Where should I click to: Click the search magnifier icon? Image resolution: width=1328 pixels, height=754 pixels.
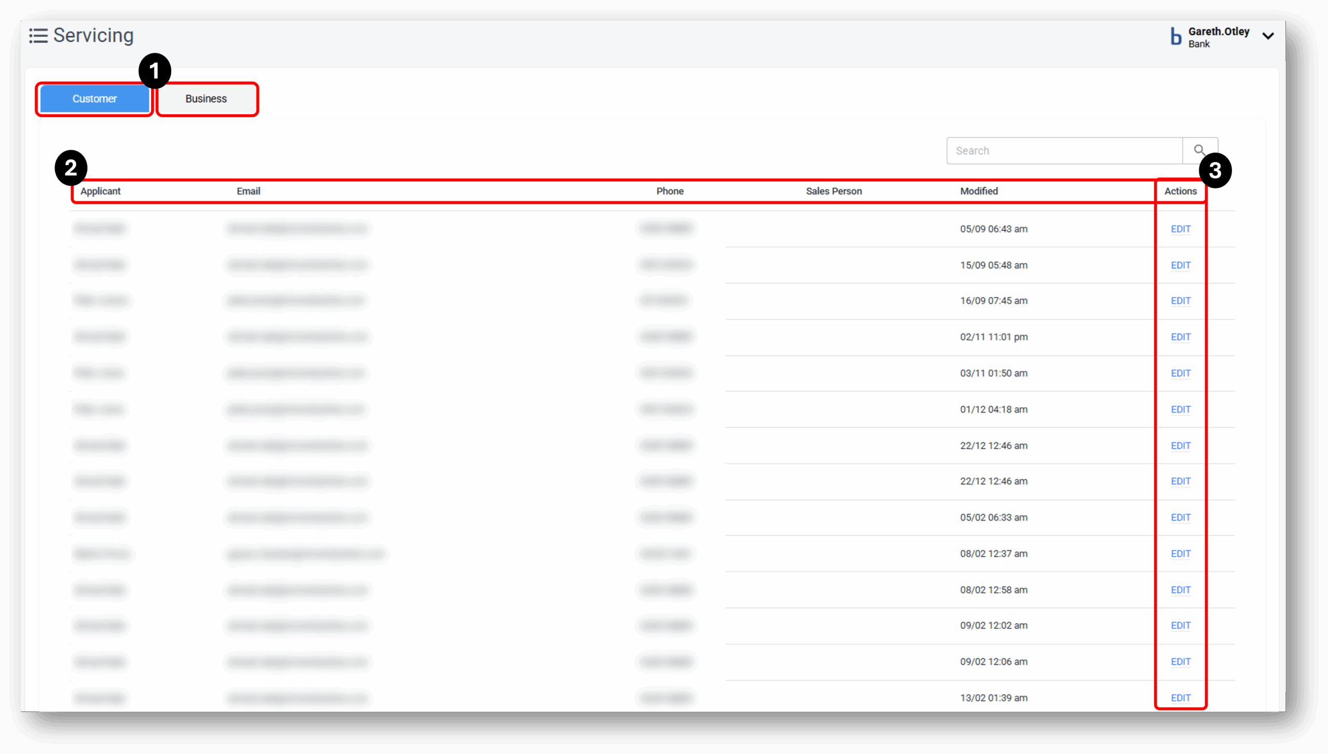pos(1200,150)
